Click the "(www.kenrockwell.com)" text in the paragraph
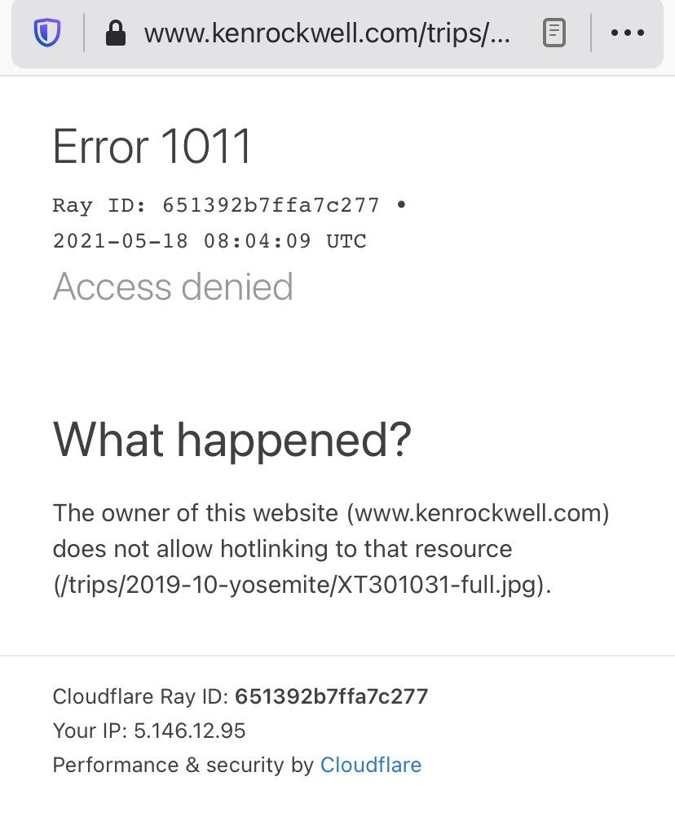Image resolution: width=675 pixels, height=825 pixels. coord(478,513)
